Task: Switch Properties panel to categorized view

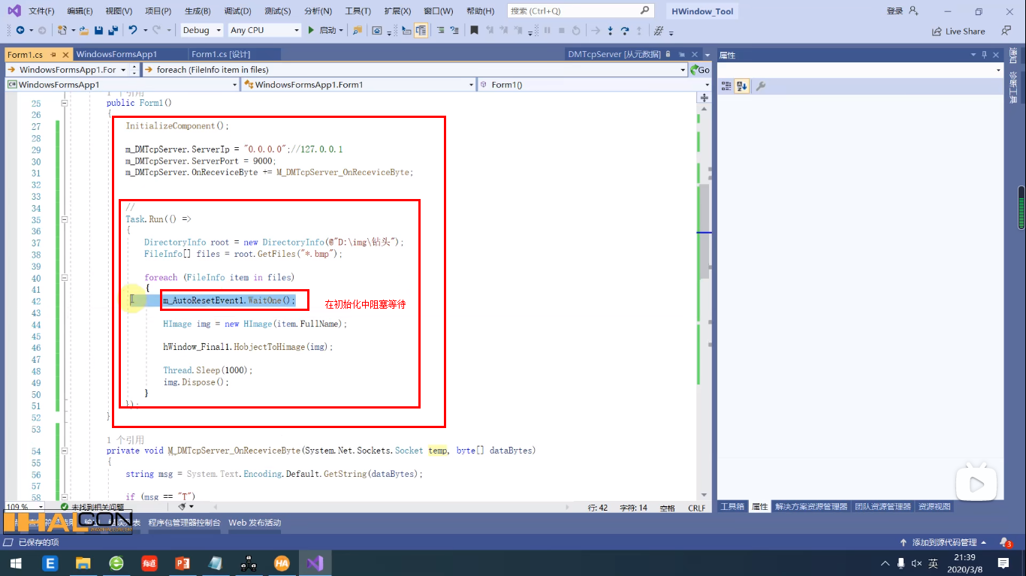Action: pyautogui.click(x=726, y=85)
